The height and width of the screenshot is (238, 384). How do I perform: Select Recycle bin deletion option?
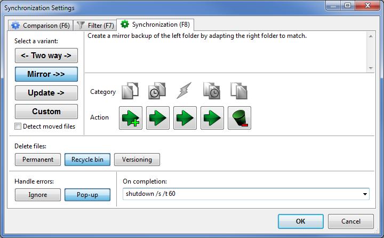pos(87,160)
